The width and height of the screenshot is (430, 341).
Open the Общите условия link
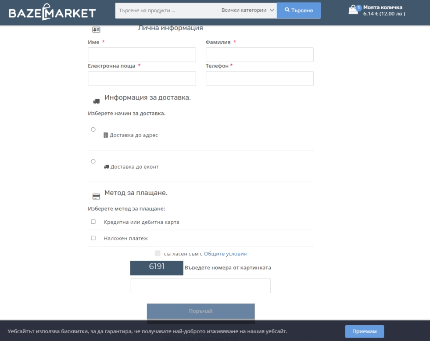(x=225, y=254)
